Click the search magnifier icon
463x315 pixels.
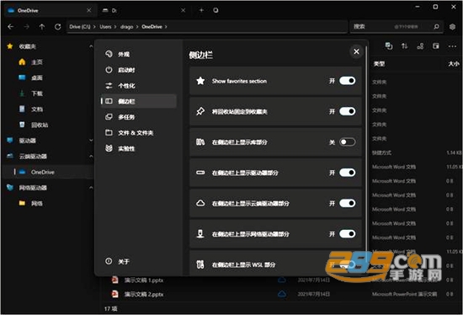[x=436, y=27]
